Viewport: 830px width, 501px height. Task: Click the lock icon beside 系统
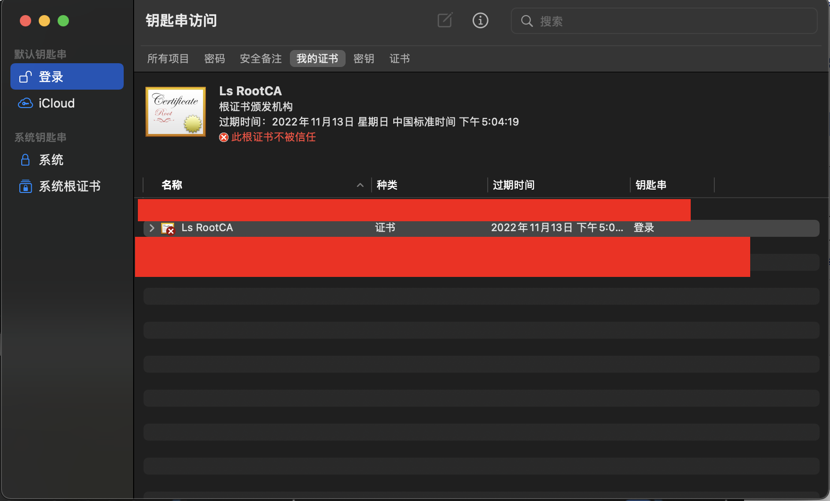pyautogui.click(x=25, y=160)
